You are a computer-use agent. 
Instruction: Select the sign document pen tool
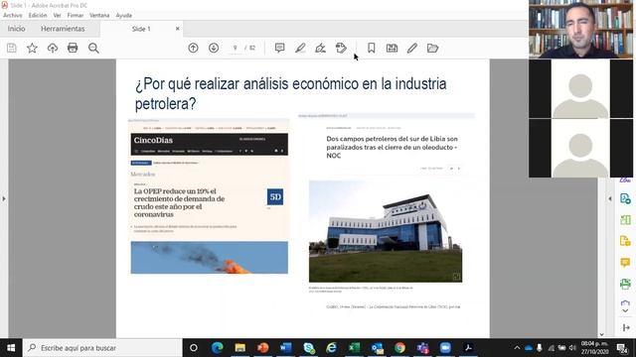coord(320,49)
